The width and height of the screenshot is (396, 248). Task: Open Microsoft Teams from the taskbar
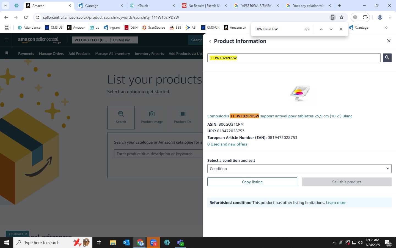pyautogui.click(x=180, y=242)
